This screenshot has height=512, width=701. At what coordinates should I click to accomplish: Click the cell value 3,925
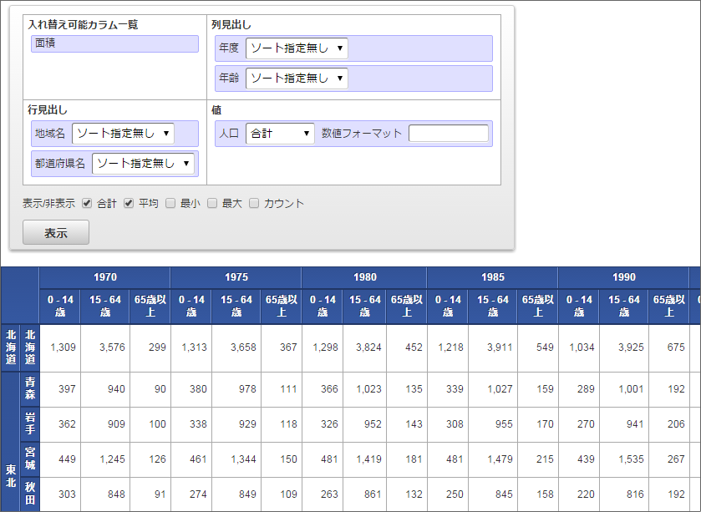coord(631,347)
